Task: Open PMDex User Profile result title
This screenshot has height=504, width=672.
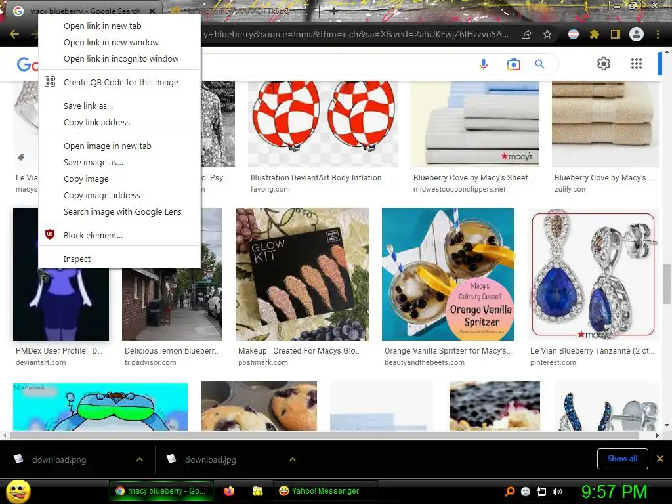Action: pos(59,350)
